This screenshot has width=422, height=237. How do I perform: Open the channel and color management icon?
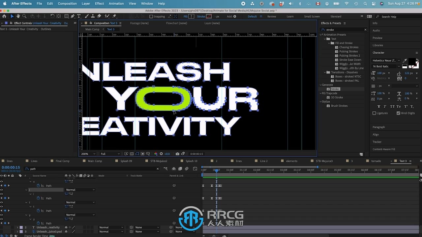[x=156, y=154]
